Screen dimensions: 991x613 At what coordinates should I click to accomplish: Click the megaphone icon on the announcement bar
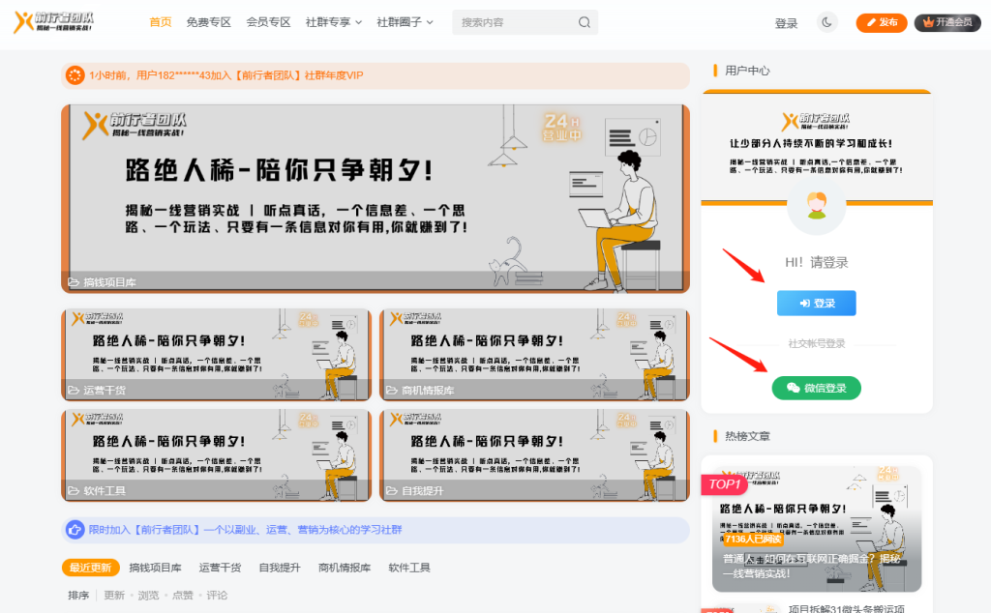click(75, 74)
